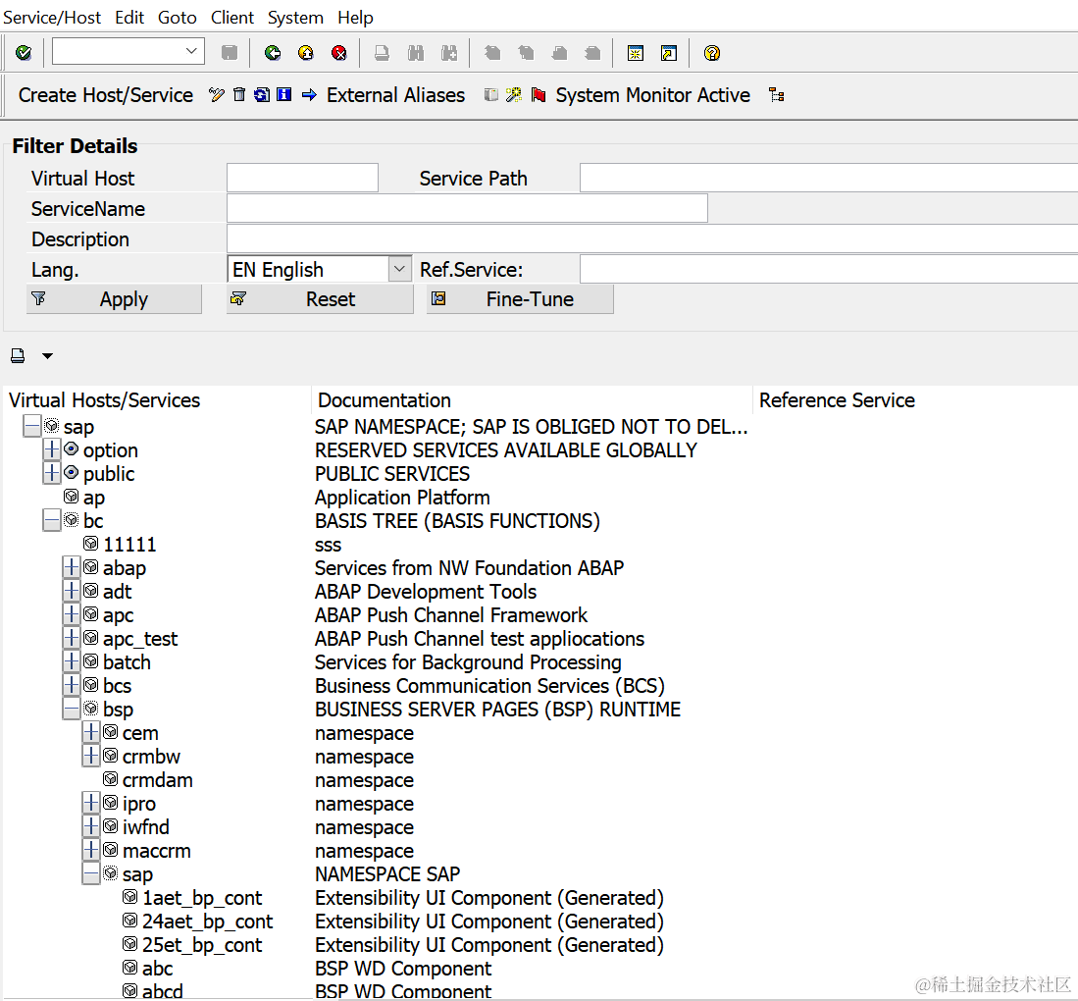
Task: Click the Apply filter button
Action: pyautogui.click(x=114, y=299)
